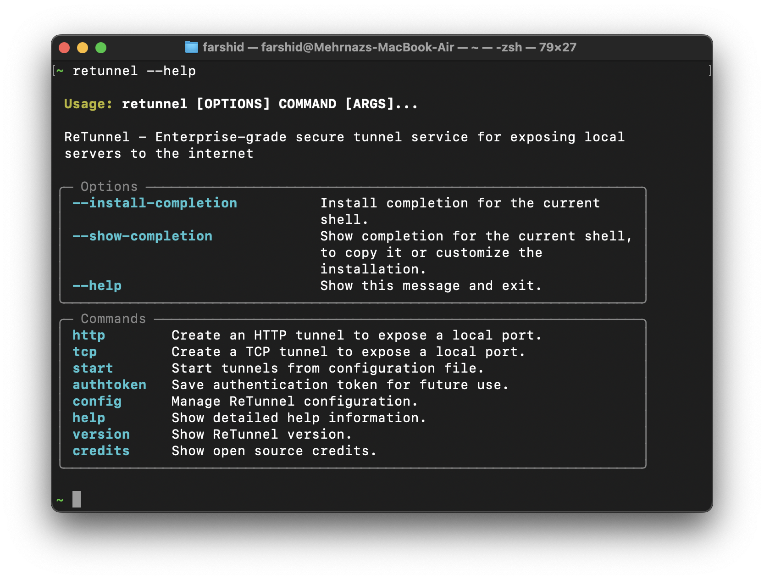Screen dimensions: 764x580
Task: Click the start command in Commands list
Action: point(93,368)
